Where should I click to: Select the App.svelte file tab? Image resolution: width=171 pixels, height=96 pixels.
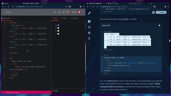pyautogui.click(x=7, y=18)
